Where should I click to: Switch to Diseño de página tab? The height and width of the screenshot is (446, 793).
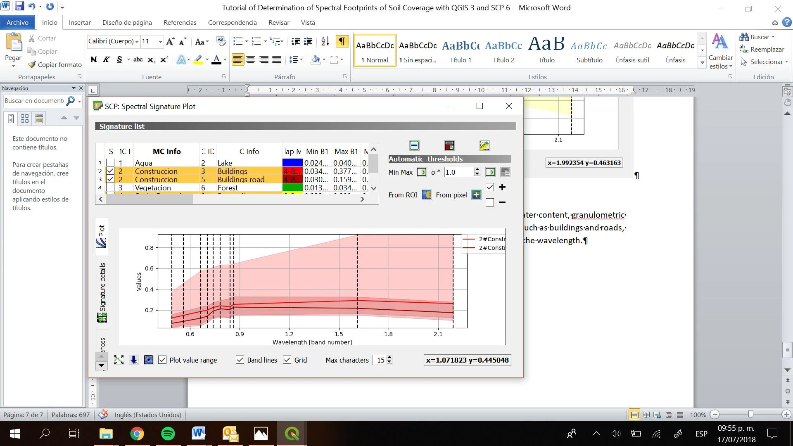point(127,22)
